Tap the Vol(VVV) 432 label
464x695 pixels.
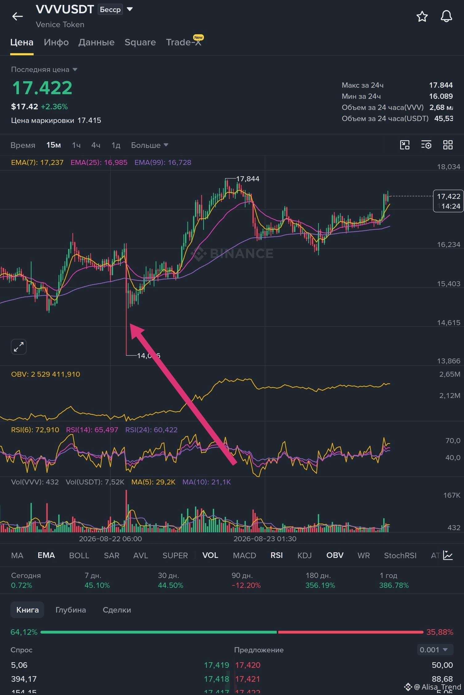tap(35, 482)
